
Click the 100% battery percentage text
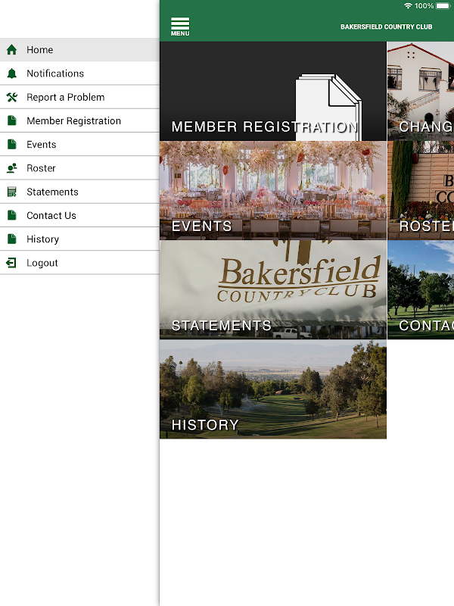tap(424, 6)
